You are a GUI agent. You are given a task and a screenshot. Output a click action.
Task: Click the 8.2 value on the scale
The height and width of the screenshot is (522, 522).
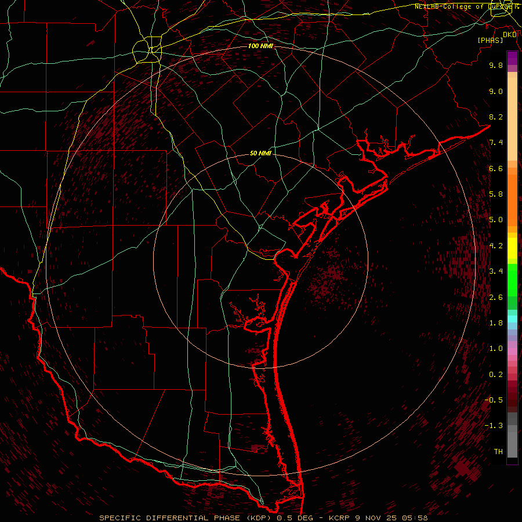(496, 117)
